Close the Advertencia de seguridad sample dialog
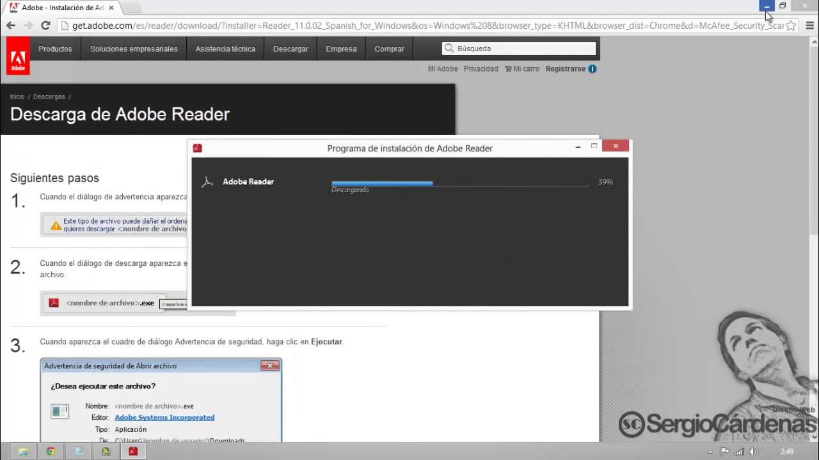The width and height of the screenshot is (819, 460). tap(270, 365)
